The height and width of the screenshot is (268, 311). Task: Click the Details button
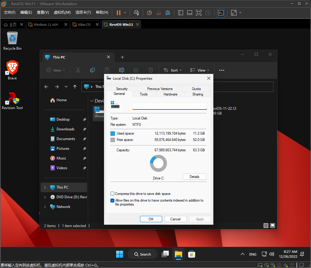(195, 177)
